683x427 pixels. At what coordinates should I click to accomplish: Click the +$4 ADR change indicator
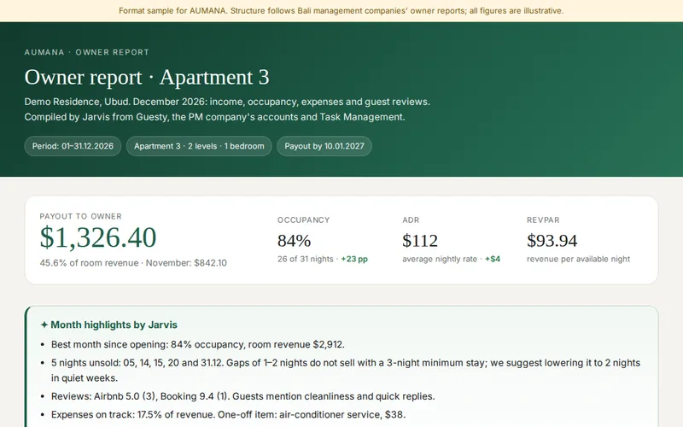pos(493,259)
